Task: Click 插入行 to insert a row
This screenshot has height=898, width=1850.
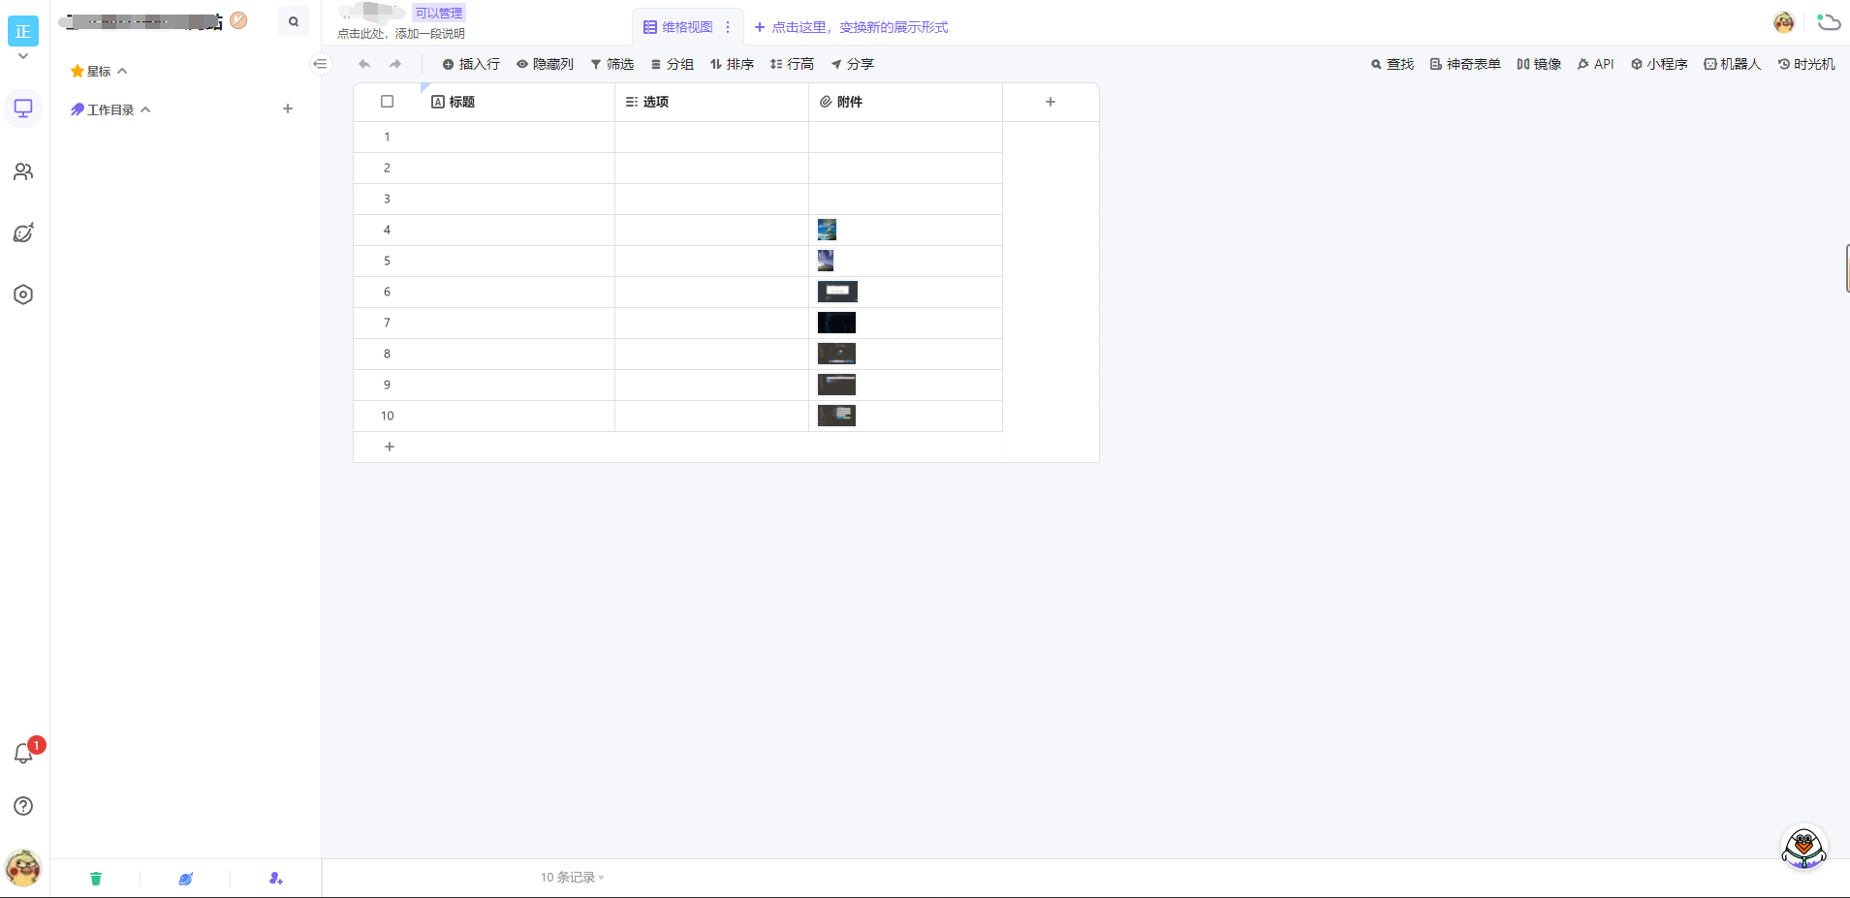Action: pos(471,64)
